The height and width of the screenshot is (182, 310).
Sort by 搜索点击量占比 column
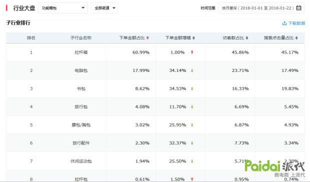pos(280,37)
